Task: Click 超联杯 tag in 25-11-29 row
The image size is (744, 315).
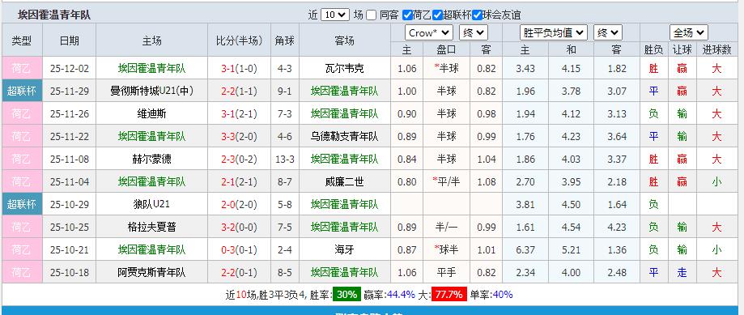Action: click(22, 91)
